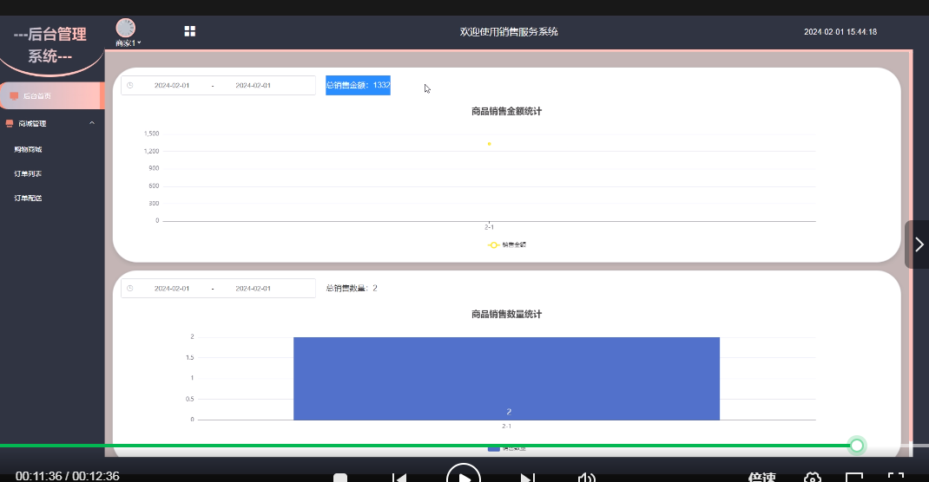
Task: Click the 2-1 x-axis label of bar chart
Action: tap(506, 426)
